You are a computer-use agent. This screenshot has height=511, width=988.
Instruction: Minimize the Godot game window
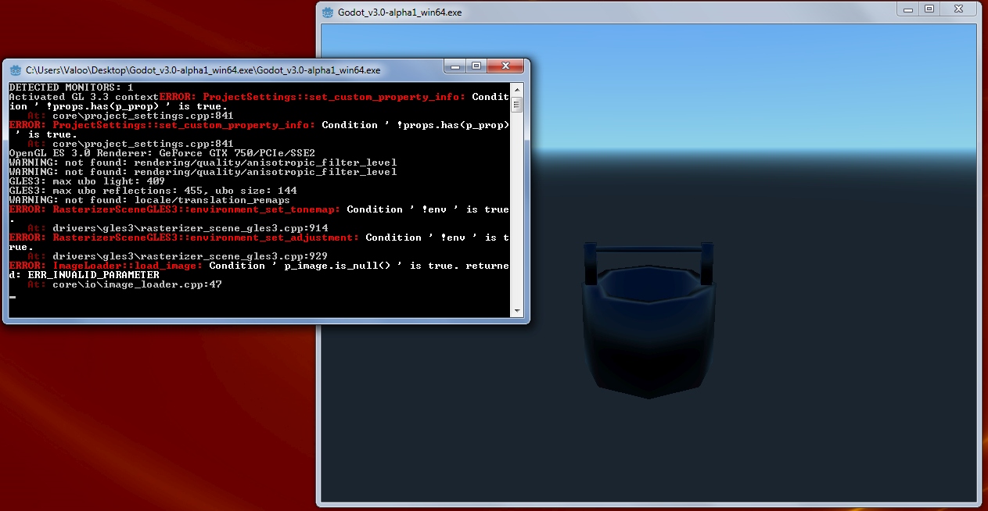click(x=908, y=9)
